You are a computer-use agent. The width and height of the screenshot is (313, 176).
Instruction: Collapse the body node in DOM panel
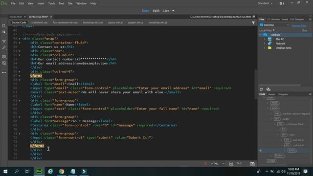coord(268,109)
